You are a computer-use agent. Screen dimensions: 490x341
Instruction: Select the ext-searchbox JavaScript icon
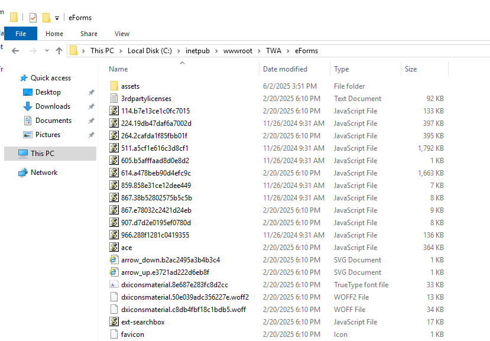point(113,321)
